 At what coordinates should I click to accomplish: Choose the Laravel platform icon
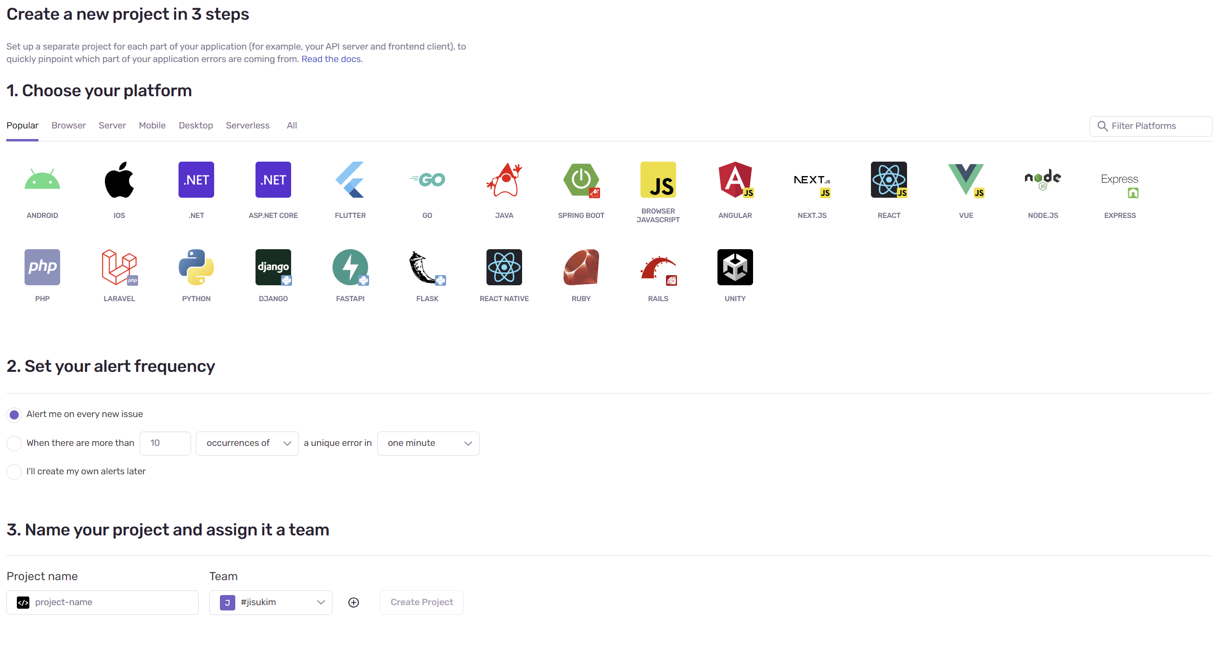coord(119,267)
